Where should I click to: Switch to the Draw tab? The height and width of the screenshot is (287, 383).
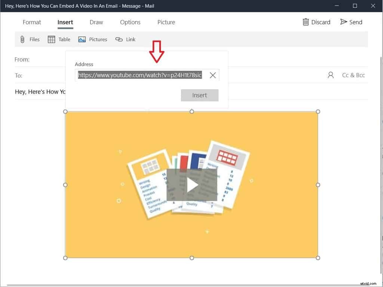click(96, 22)
